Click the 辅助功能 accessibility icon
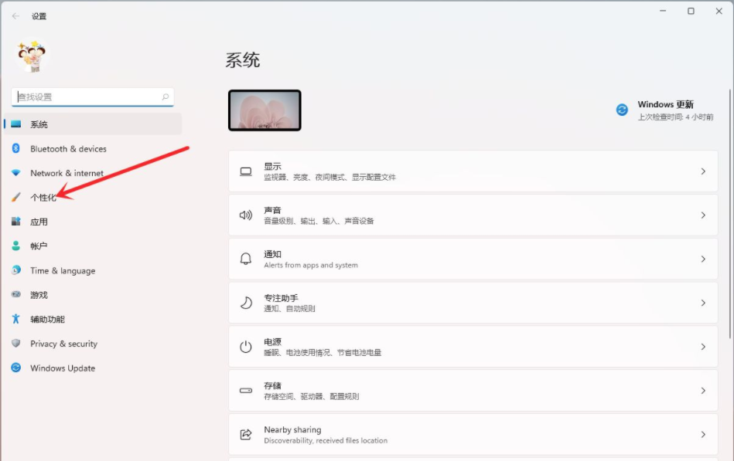This screenshot has width=734, height=461. click(x=16, y=318)
